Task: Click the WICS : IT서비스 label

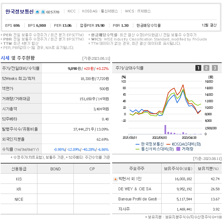Action: [x=138, y=11]
